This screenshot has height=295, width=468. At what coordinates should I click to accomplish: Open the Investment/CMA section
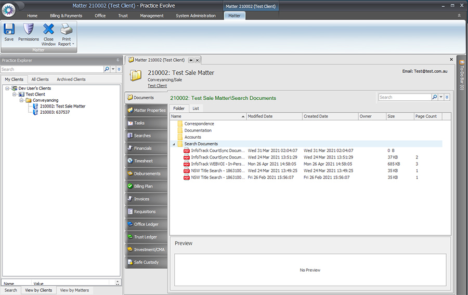point(146,249)
